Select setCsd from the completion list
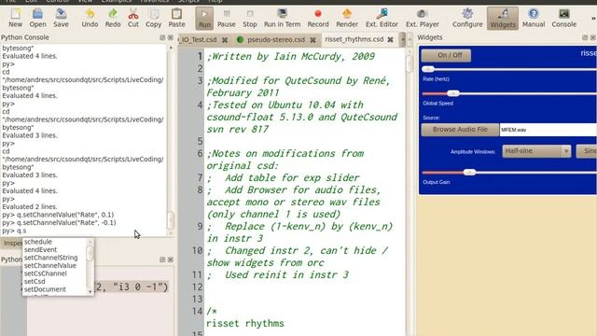 coord(35,282)
